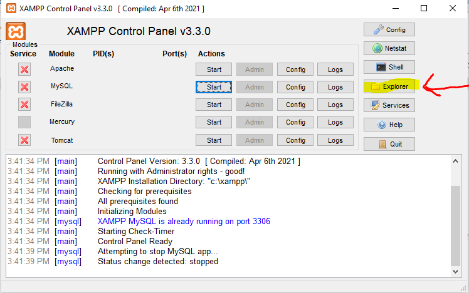The height and width of the screenshot is (293, 469).
Task: Open Services with the monitor icon
Action: [x=389, y=105]
